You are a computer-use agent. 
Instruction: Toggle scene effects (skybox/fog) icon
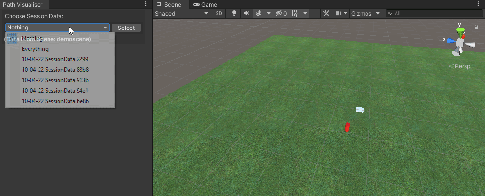tap(259, 14)
